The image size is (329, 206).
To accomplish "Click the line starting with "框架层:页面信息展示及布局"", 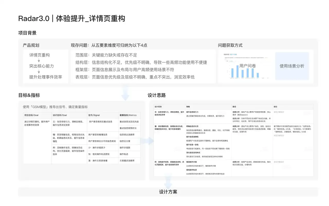I will pos(125,70).
